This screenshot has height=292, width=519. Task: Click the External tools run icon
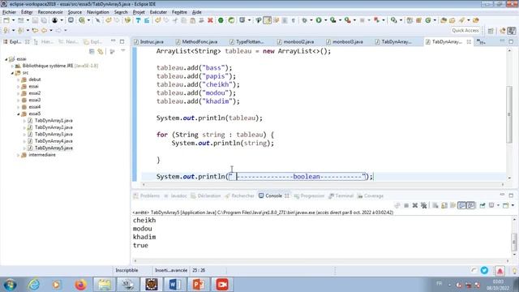(x=348, y=20)
